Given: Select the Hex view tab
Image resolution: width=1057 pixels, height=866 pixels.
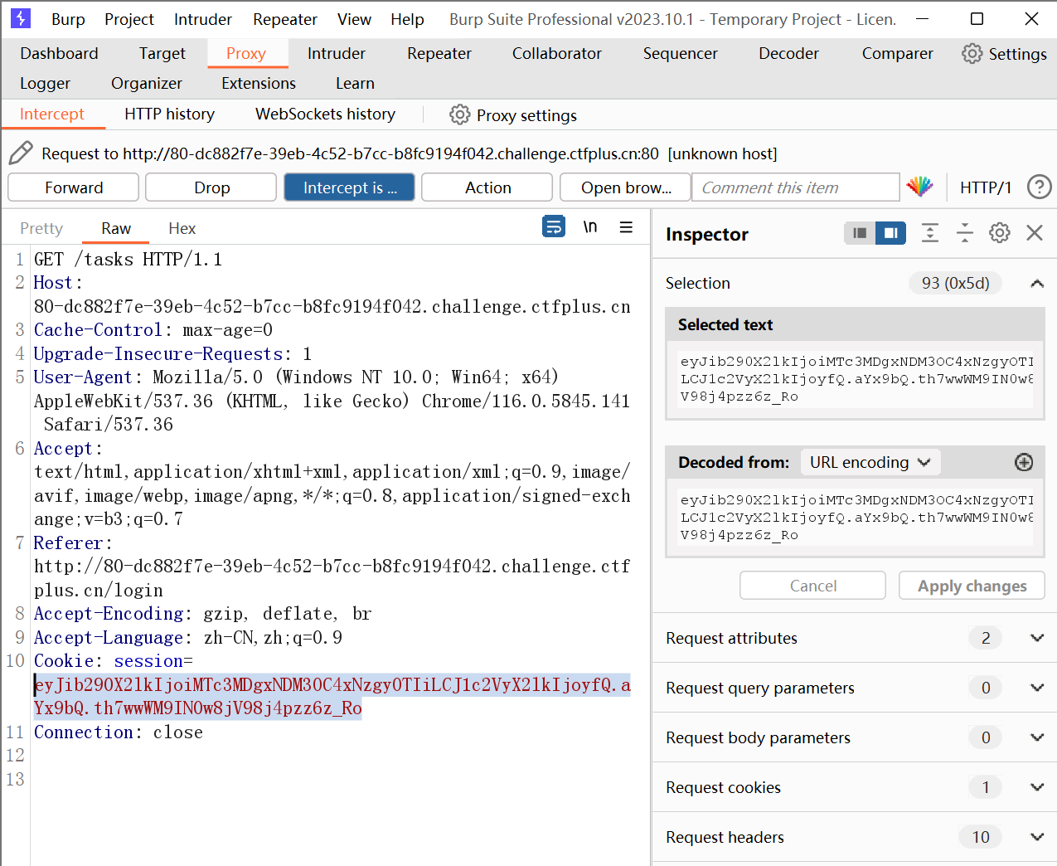Looking at the screenshot, I should tap(182, 228).
